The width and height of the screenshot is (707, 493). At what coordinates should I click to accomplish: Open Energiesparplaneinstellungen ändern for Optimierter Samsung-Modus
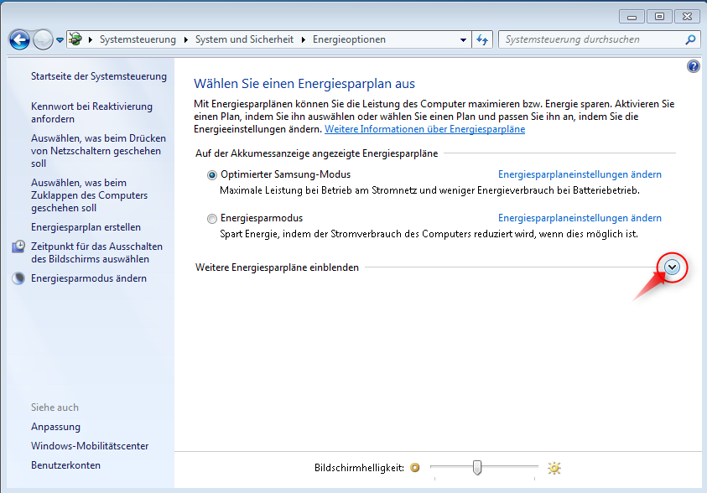pyautogui.click(x=580, y=174)
